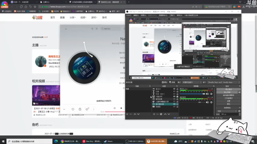
Task: Open source properties button above sources list
Action: (x=164, y=82)
